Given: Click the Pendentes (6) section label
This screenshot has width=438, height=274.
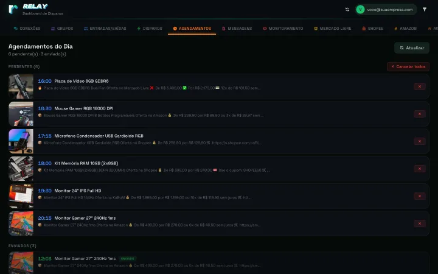Looking at the screenshot, I should click(x=24, y=66).
